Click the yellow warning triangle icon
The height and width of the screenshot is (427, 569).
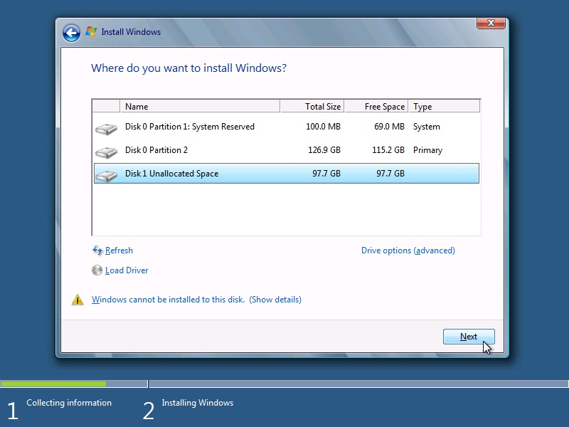pyautogui.click(x=78, y=300)
